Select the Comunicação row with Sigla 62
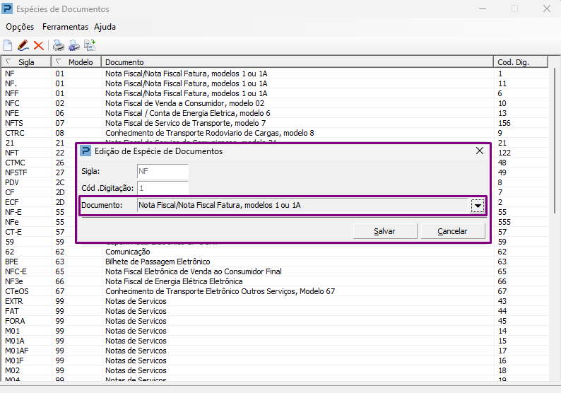561x393 pixels. point(275,252)
